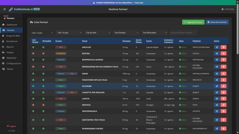Delete RIVAROXABAN VIATRIS entry
The height and width of the screenshot is (134, 239).
click(x=223, y=129)
